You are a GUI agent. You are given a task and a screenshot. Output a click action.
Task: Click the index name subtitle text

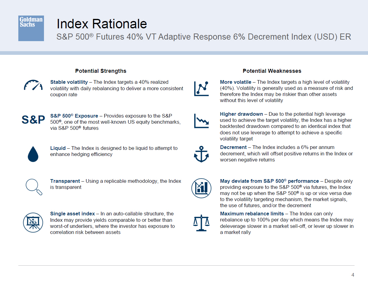click(x=204, y=37)
